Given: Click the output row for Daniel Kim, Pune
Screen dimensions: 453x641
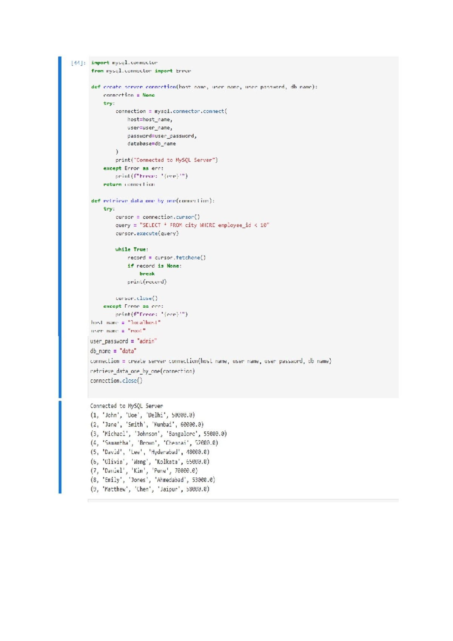Looking at the screenshot, I should click(x=144, y=471).
